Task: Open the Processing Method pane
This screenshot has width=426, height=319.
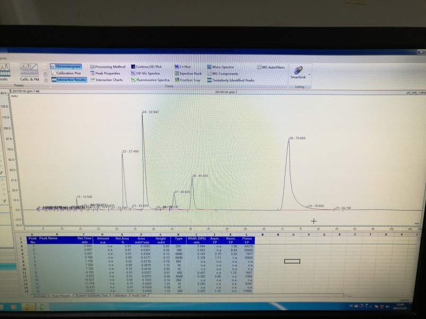Action: tap(107, 67)
